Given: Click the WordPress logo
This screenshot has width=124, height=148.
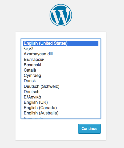Looking at the screenshot, I should pos(61,15).
